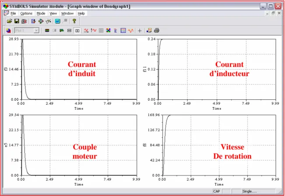Click the red and blue E text icon

click(116, 31)
